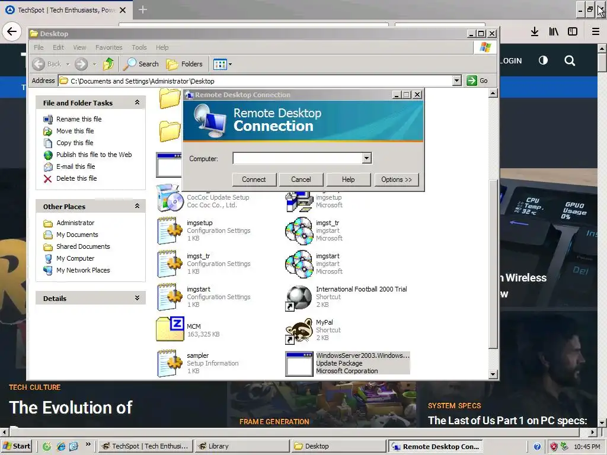The height and width of the screenshot is (455, 607).
Task: Open the browser hamburger menu
Action: click(596, 31)
